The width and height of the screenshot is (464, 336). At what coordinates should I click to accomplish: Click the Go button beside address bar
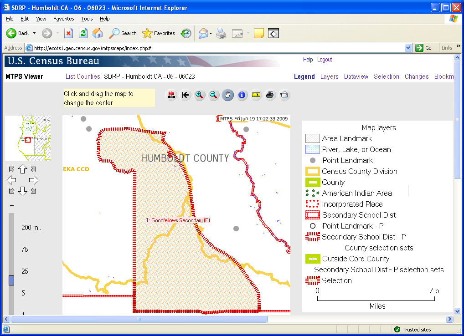[x=423, y=48]
